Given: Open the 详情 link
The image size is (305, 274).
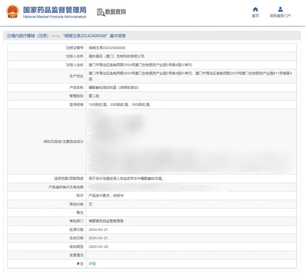Looking at the screenshot, I should 92,264.
